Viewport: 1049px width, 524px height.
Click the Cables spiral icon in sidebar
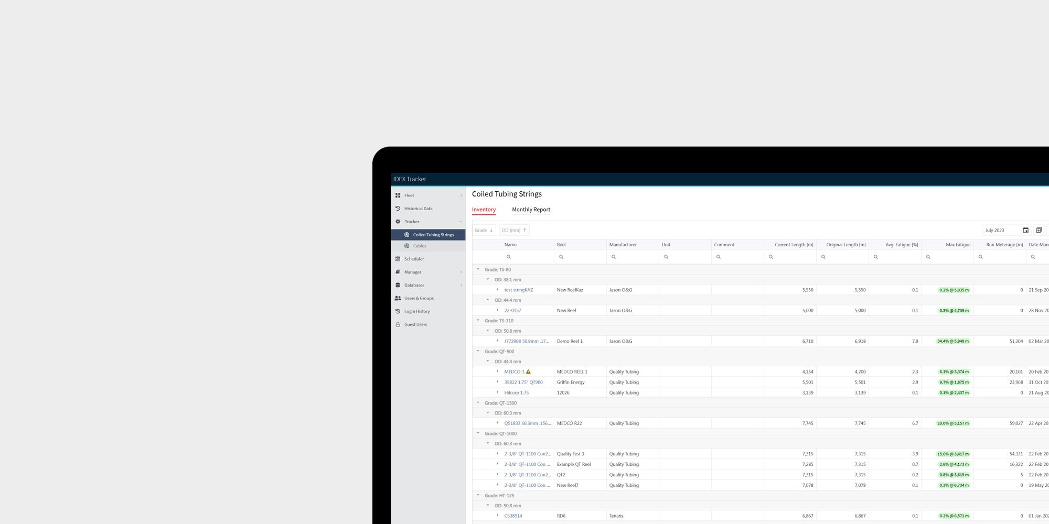[406, 246]
